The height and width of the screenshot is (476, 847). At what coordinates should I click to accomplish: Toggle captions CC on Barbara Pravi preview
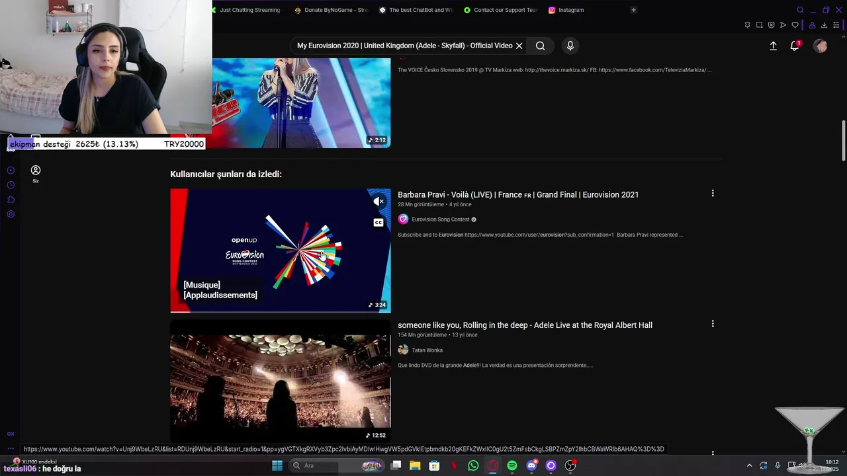[379, 223]
